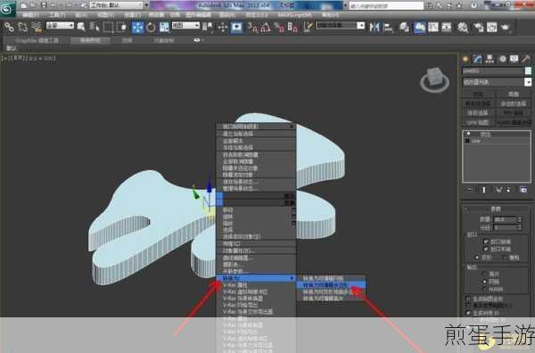Open the named selection sets dropdown
The height and width of the screenshot is (353, 535).
pyautogui.click(x=341, y=26)
